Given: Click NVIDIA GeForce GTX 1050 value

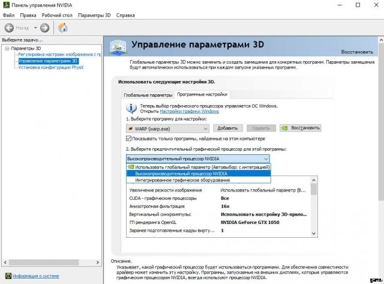Looking at the screenshot, I should (x=250, y=223).
